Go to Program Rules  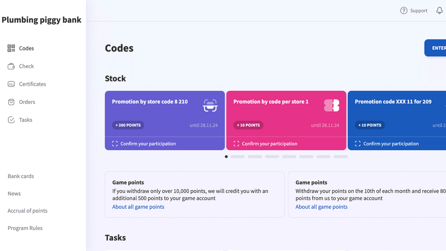25,228
